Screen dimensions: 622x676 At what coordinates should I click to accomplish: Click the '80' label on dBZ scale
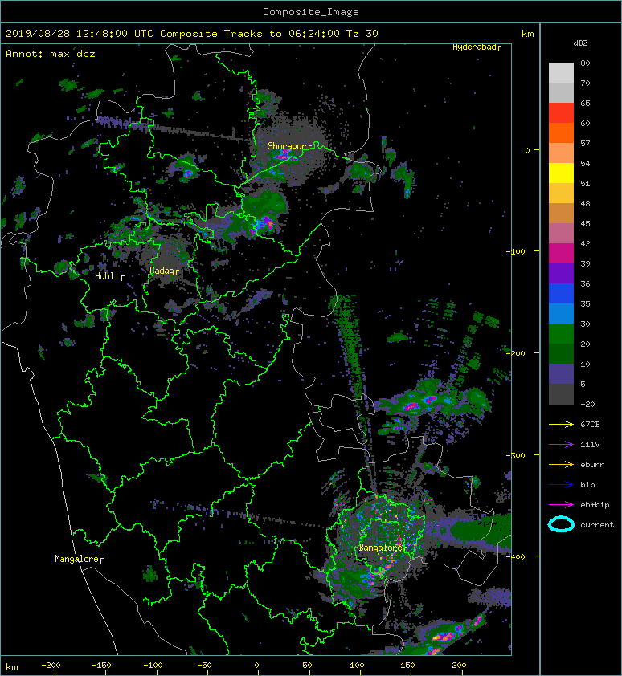click(x=585, y=63)
